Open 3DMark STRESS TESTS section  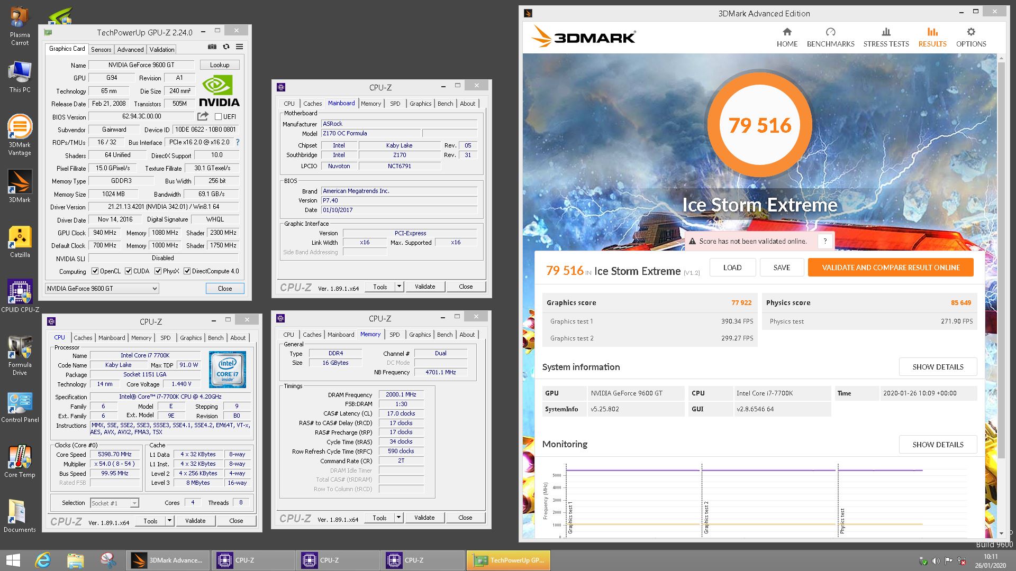tap(886, 37)
